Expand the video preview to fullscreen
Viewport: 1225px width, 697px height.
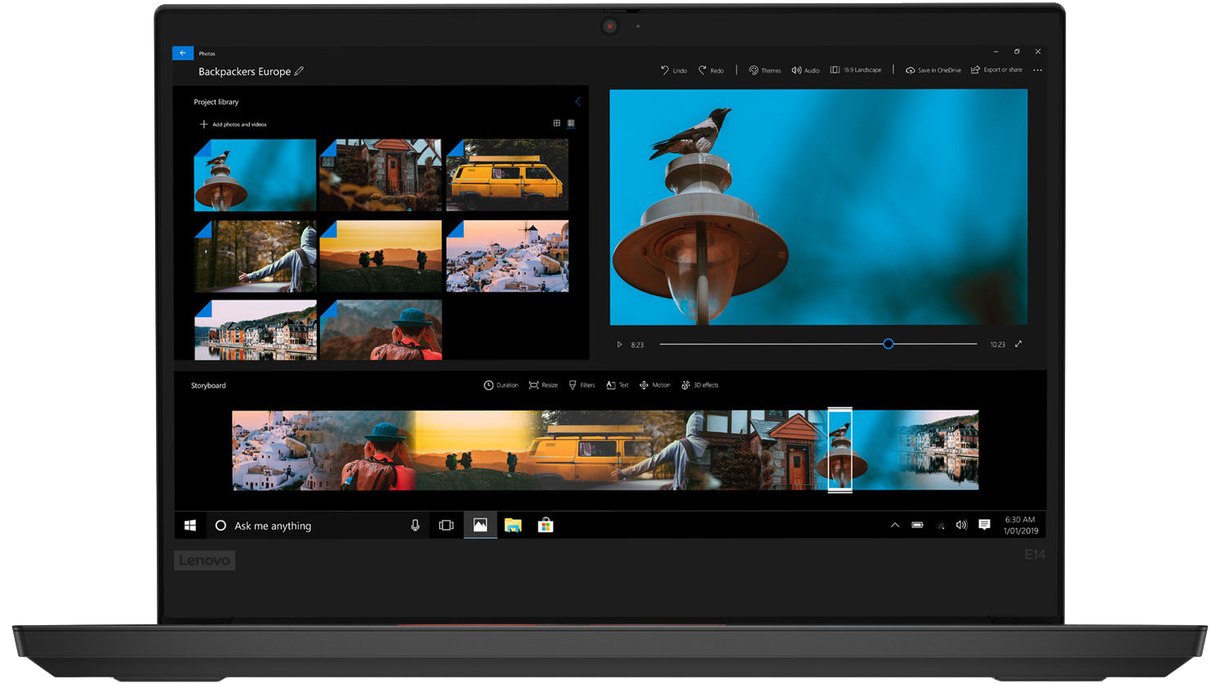pyautogui.click(x=1018, y=344)
